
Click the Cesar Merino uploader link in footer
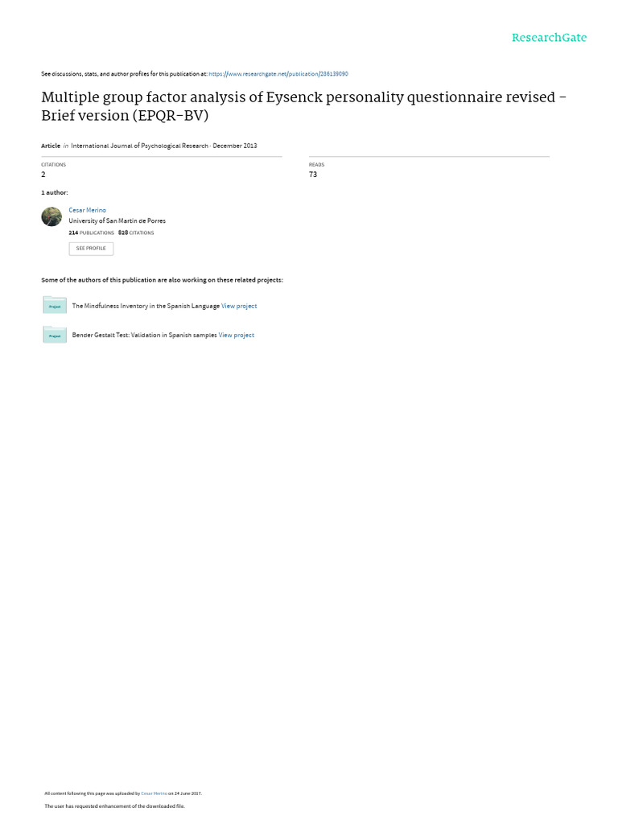tap(154, 793)
